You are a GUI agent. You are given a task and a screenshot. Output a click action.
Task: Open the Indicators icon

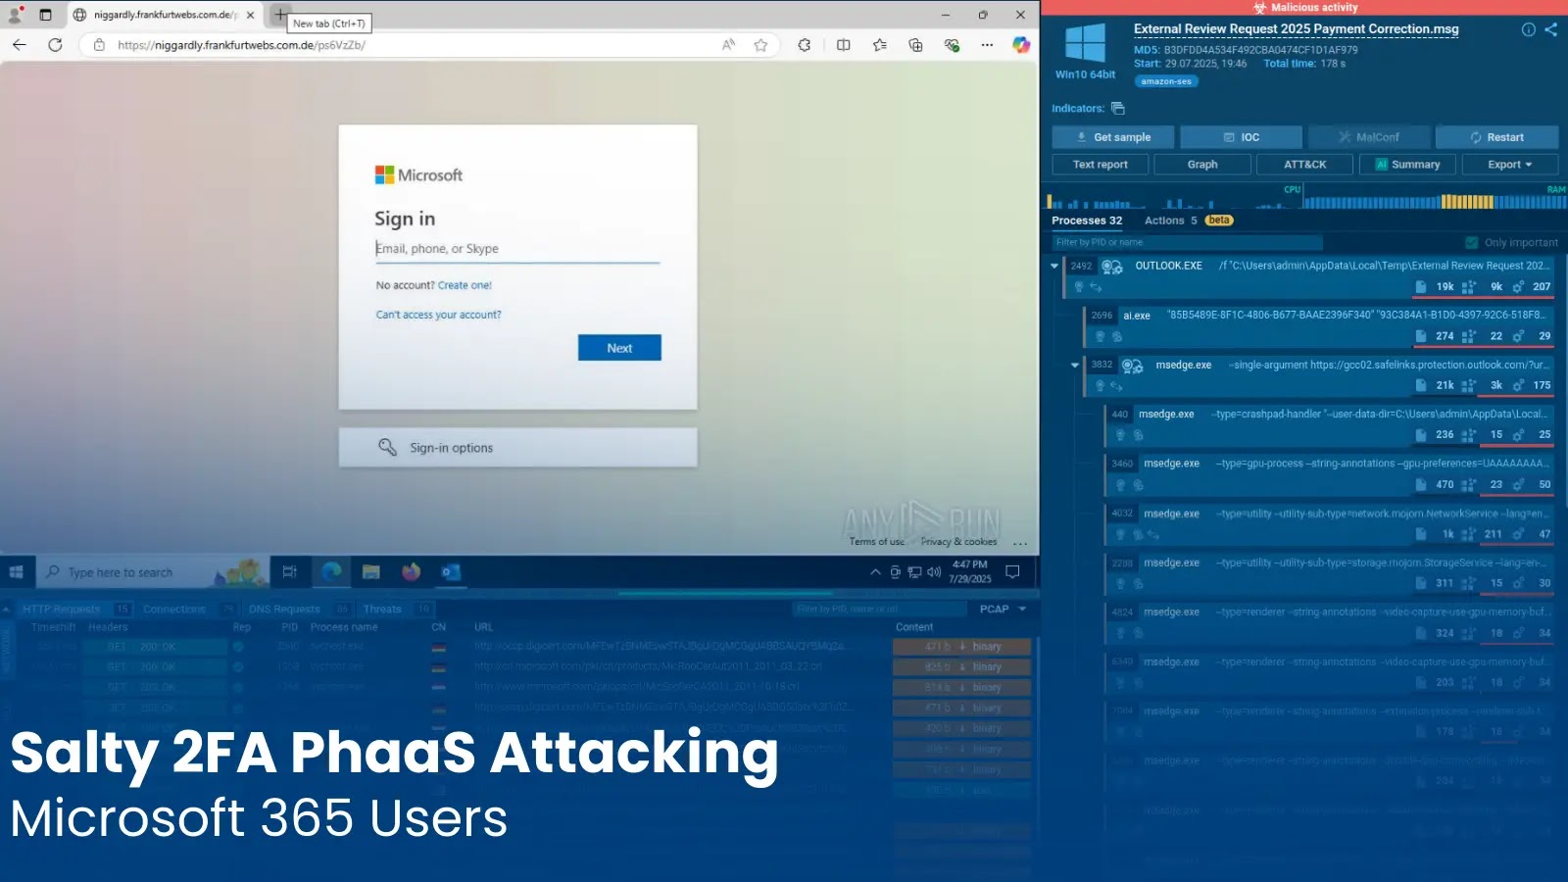point(1118,109)
